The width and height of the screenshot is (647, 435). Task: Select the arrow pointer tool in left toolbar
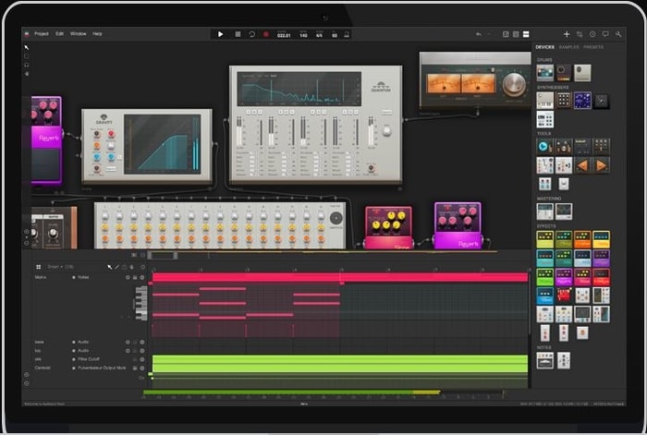pos(27,47)
